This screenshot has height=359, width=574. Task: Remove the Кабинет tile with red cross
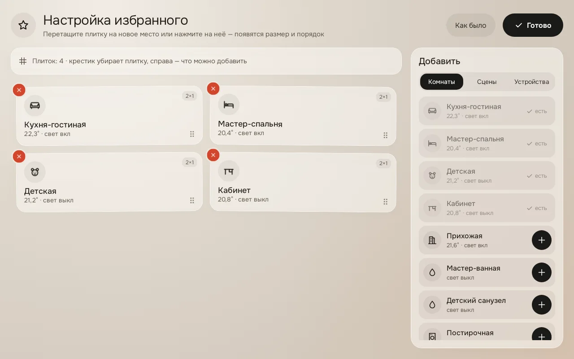(x=213, y=155)
